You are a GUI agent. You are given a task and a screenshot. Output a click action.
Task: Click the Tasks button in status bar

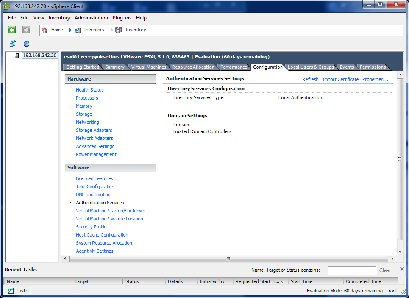(x=18, y=291)
